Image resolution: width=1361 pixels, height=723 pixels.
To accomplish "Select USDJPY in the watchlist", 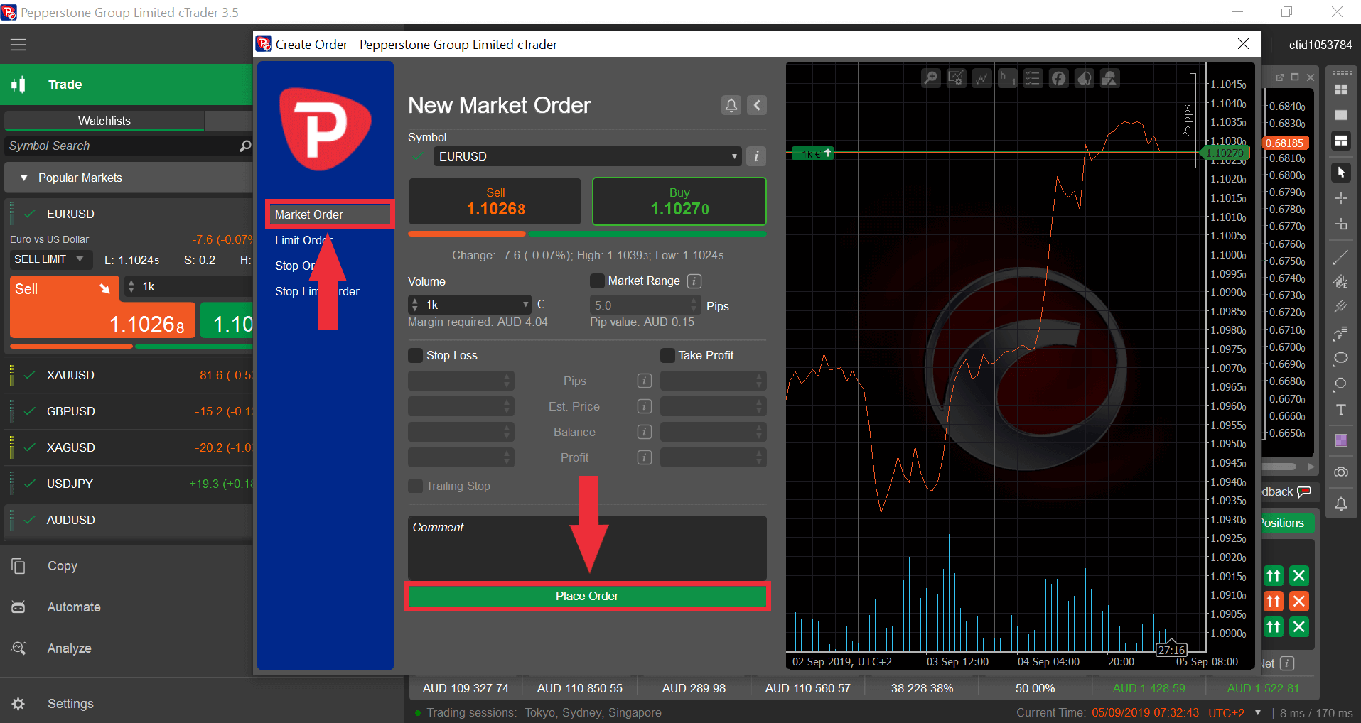I will coord(70,484).
